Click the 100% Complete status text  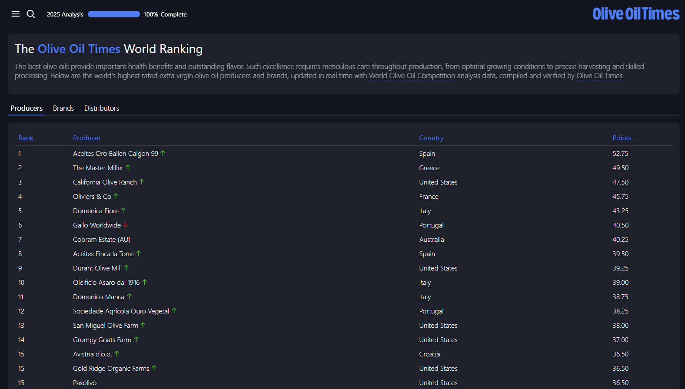coord(165,14)
